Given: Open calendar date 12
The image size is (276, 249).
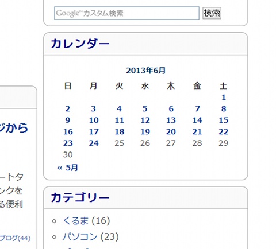Looking at the screenshot, I should point(145,120).
